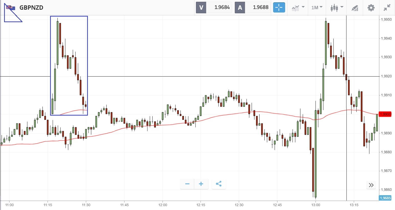Image resolution: width=395 pixels, height=210 pixels.
Task: Click the blue 1.9685 price tag
Action: pos(385,198)
